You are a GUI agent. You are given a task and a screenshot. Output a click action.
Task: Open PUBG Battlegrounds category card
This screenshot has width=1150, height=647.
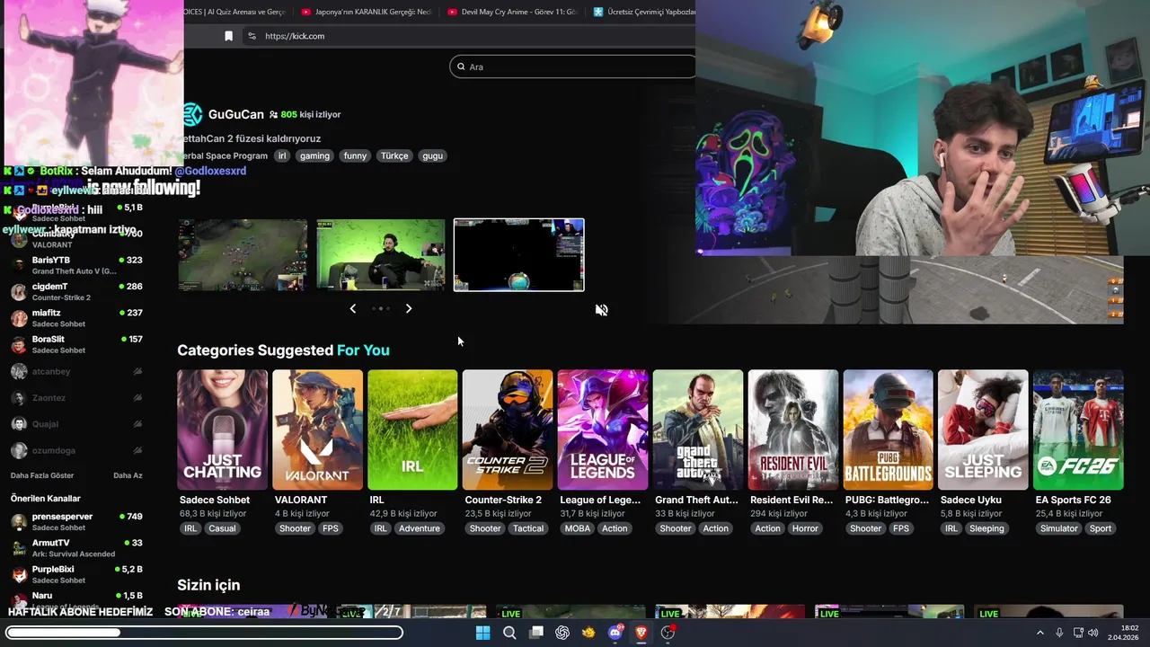pos(889,430)
